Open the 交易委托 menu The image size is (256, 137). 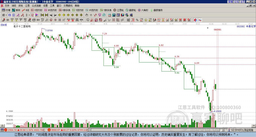coord(68,6)
